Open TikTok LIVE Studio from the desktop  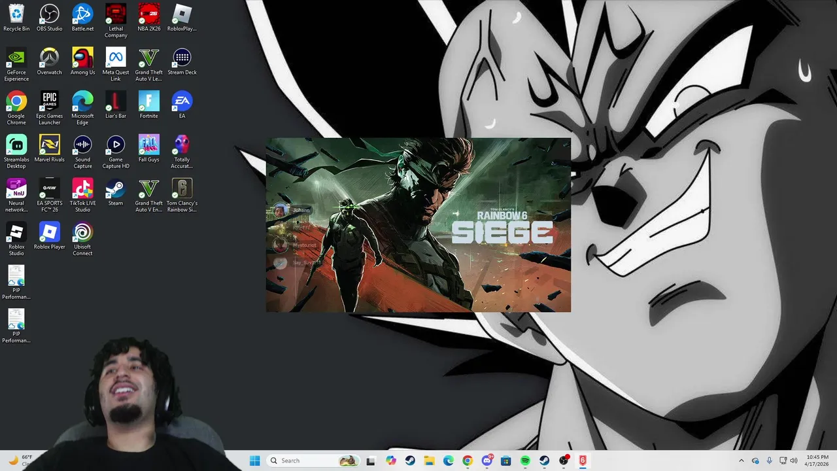pyautogui.click(x=82, y=196)
